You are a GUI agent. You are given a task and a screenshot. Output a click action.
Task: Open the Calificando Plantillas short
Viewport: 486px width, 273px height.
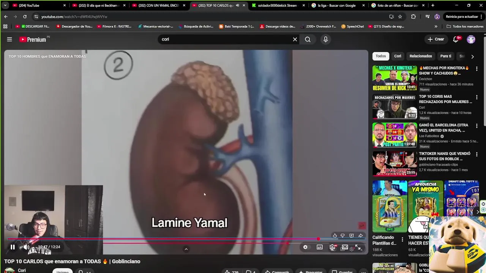(x=390, y=206)
